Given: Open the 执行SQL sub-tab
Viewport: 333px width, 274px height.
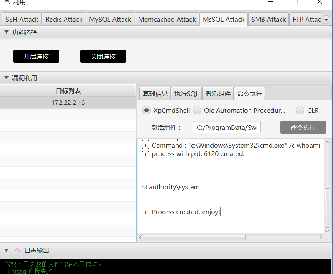Looking at the screenshot, I should pyautogui.click(x=186, y=94).
